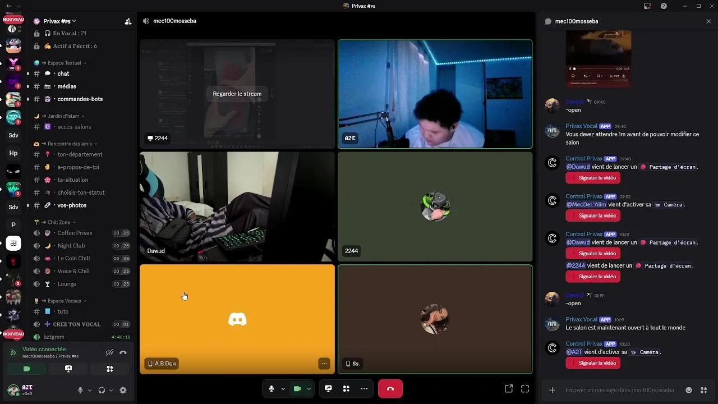Viewport: 718px width, 404px height.
Task: Open user settings gear
Action: (x=123, y=391)
